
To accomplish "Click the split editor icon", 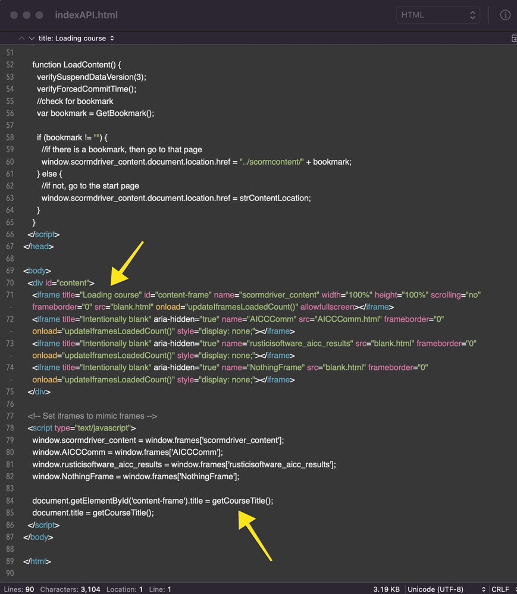I will [x=513, y=38].
